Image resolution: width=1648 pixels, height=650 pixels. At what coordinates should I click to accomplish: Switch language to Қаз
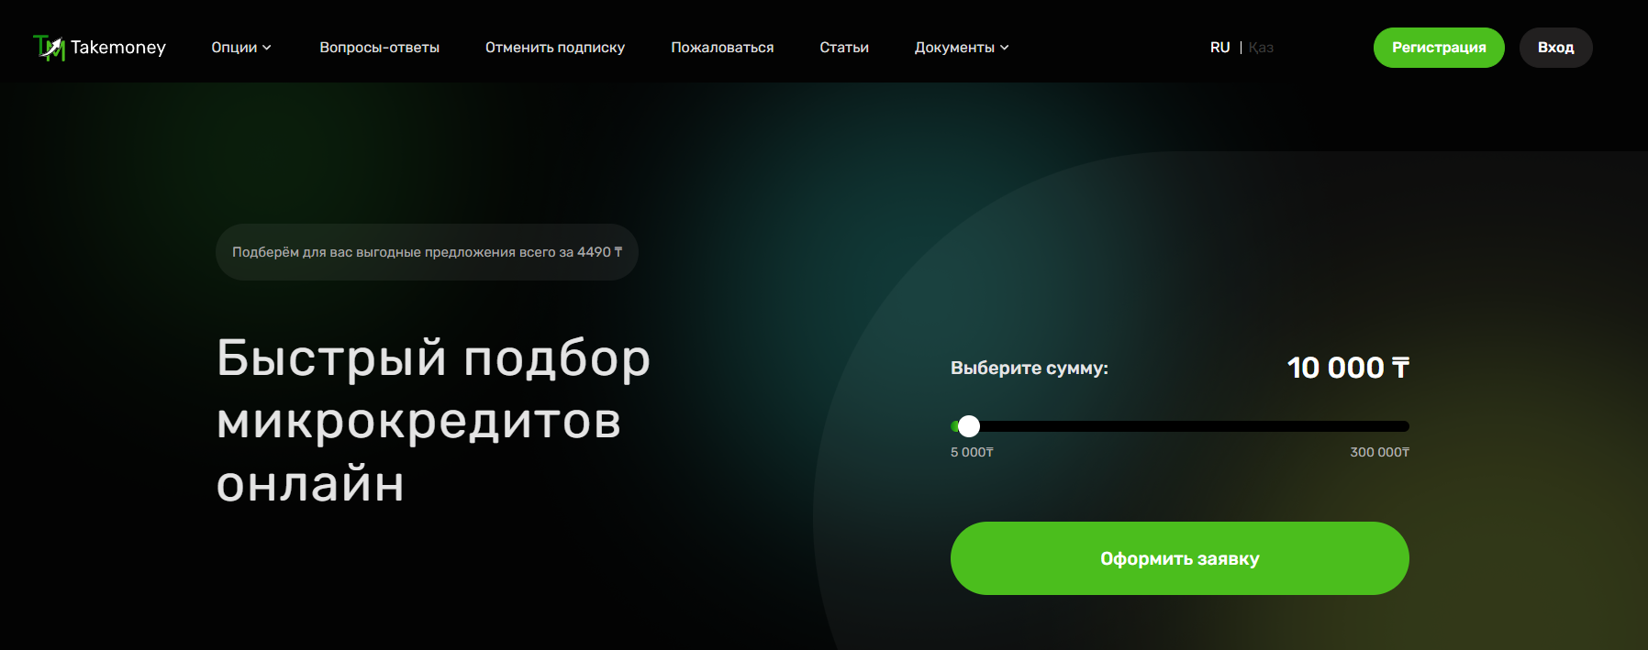tap(1261, 48)
